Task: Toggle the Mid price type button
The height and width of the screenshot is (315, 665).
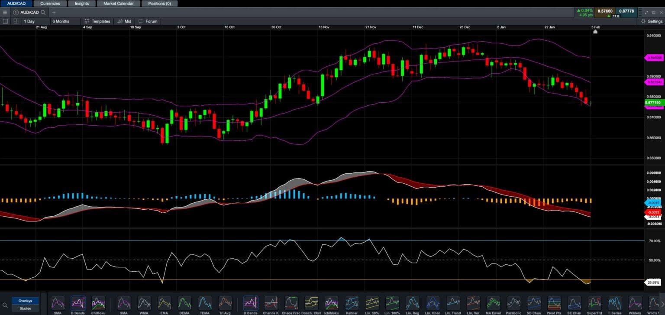Action: (124, 21)
